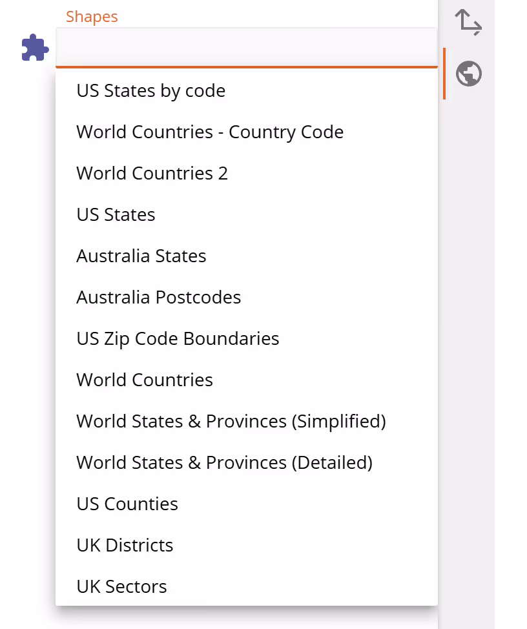Choose Australia States
The image size is (527, 629).
141,256
